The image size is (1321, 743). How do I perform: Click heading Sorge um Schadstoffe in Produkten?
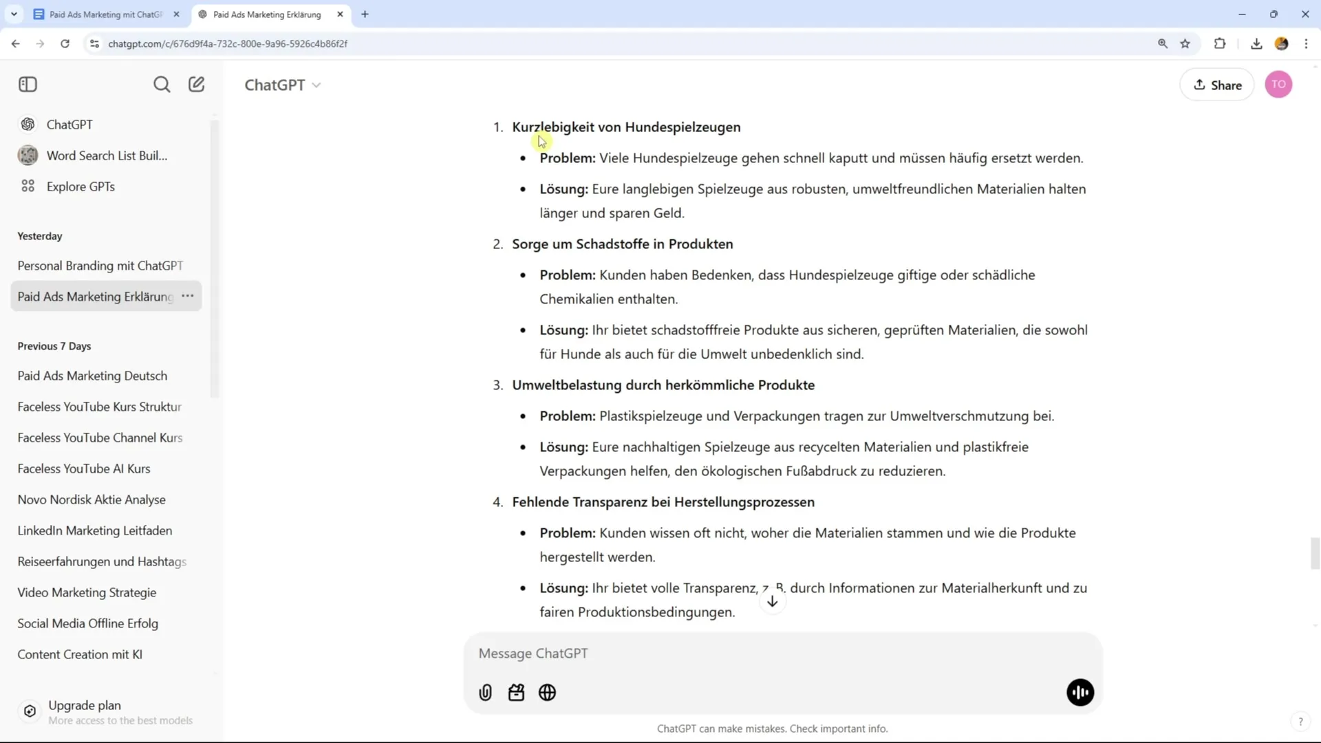[x=622, y=244]
